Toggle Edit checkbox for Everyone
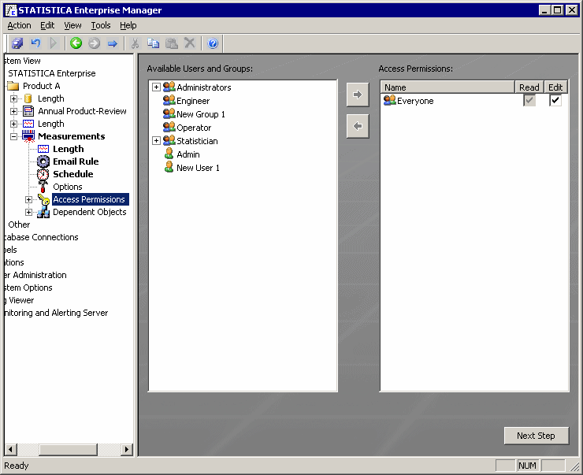583x475 pixels. (555, 100)
